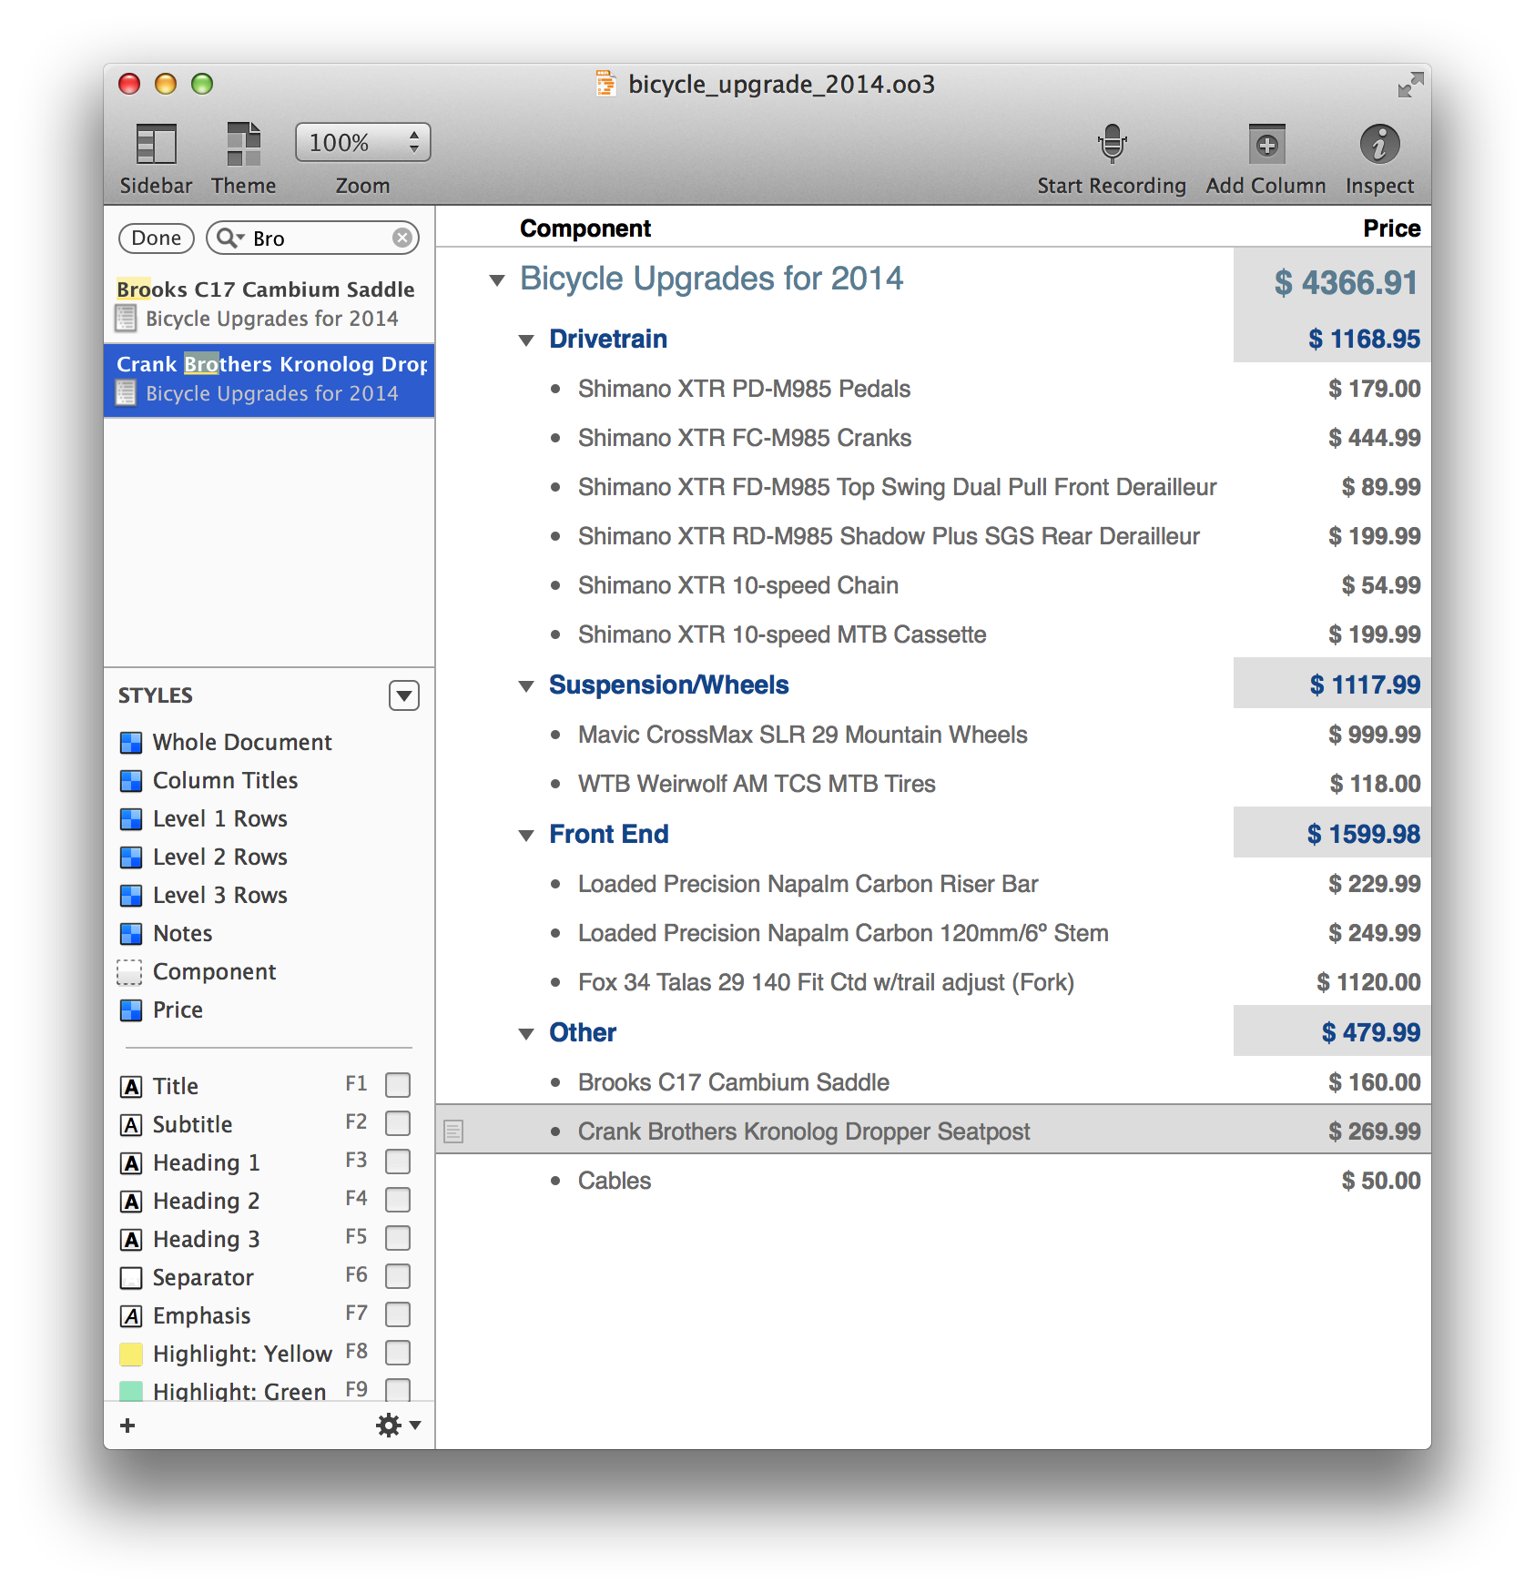Viewport: 1535px width, 1593px height.
Task: Click the plus icon to add a style
Action: (x=127, y=1426)
